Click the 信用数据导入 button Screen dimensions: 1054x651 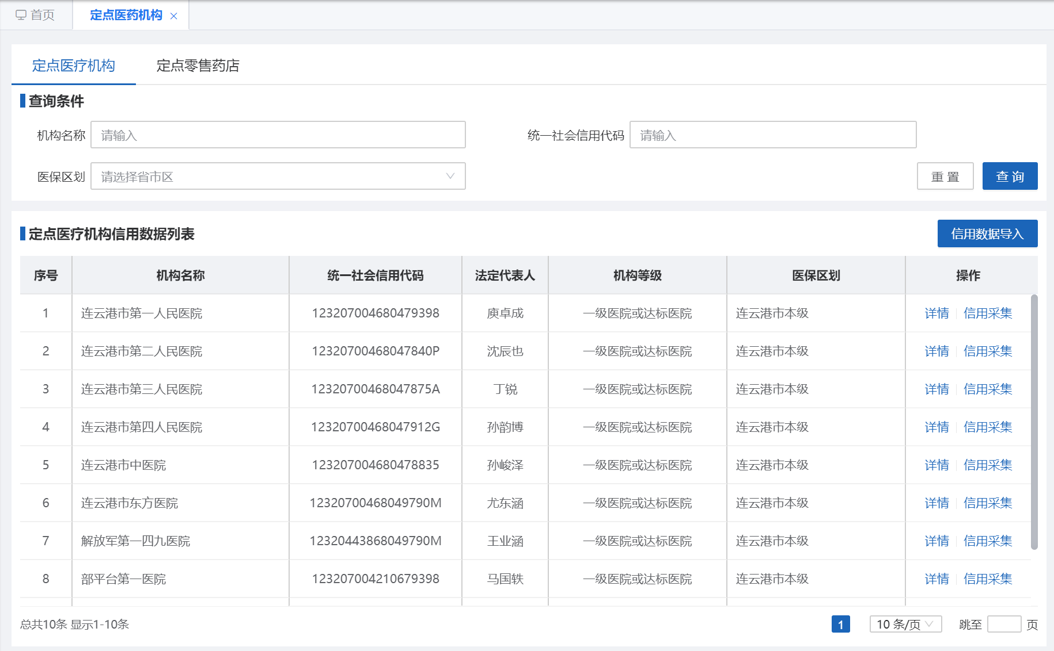point(988,233)
